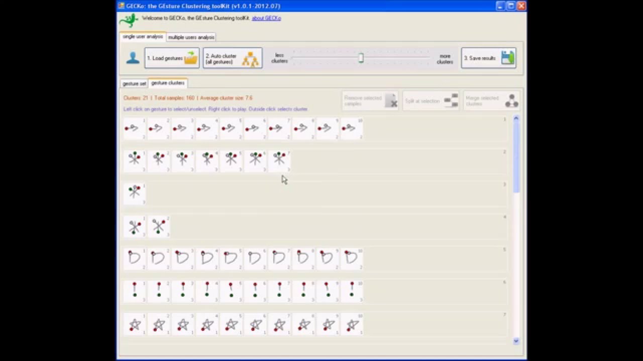Open the gesture set tab

pos(134,83)
